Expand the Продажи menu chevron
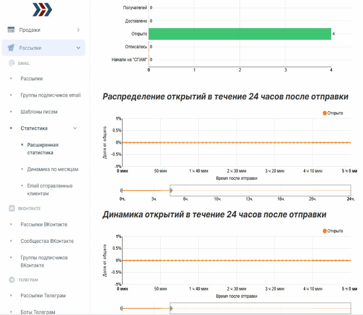Screen dimensions: 363x315 coord(78,30)
